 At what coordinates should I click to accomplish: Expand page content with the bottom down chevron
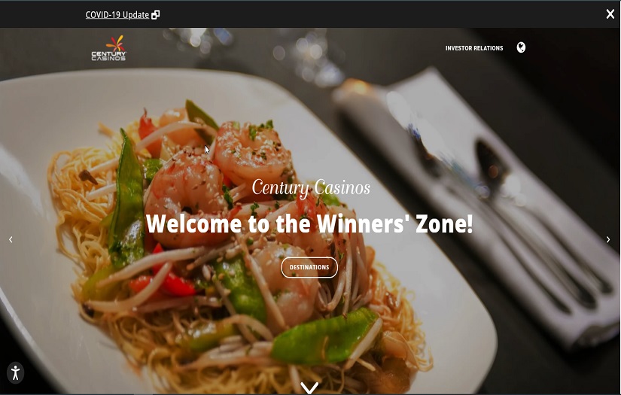pyautogui.click(x=309, y=388)
